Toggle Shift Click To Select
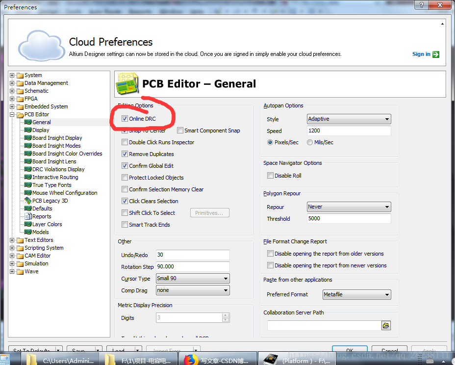Image resolution: width=455 pixels, height=365 pixels. click(125, 212)
